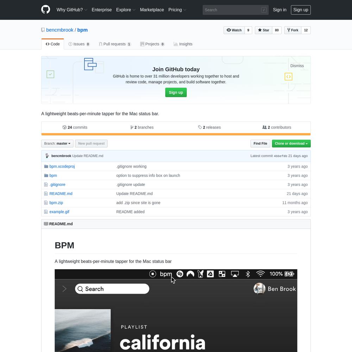Click Marketplace in the top navigation
Image resolution: width=352 pixels, height=352 pixels.
pyautogui.click(x=152, y=10)
